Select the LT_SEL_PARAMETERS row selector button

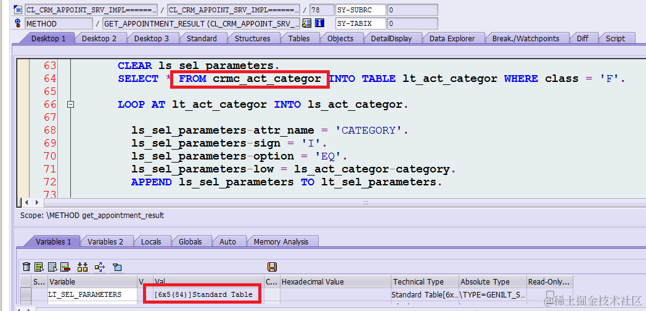[x=26, y=294]
